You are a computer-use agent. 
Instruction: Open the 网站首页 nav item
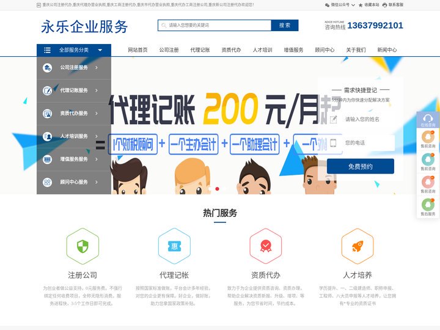[x=137, y=50]
